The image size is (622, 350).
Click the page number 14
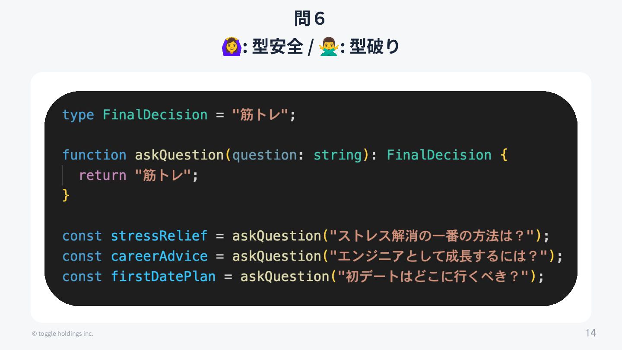point(590,333)
